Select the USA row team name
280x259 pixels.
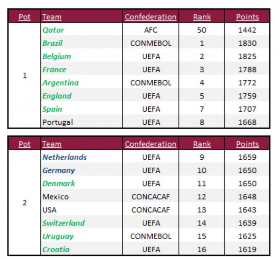[x=49, y=210]
